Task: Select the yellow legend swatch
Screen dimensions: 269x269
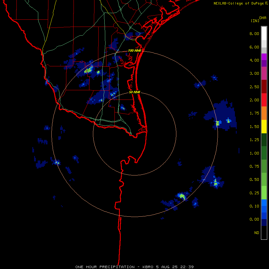Action: (x=264, y=127)
